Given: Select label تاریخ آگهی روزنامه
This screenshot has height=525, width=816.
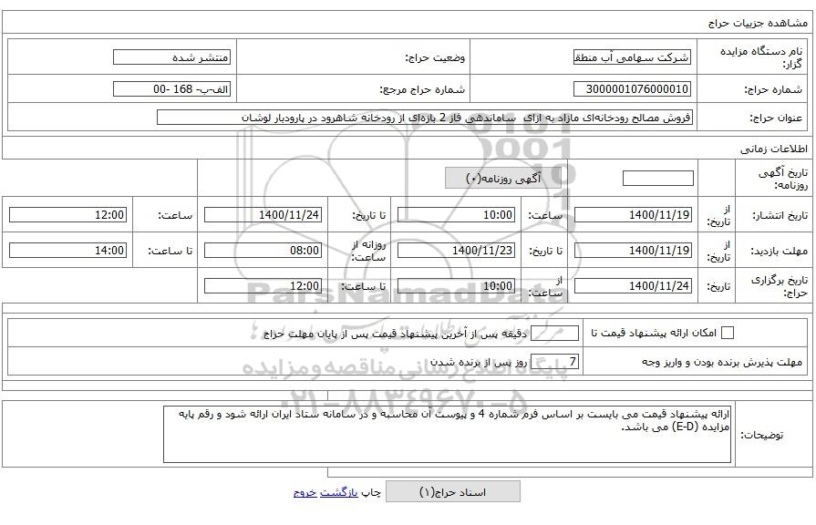Looking at the screenshot, I should [782, 179].
